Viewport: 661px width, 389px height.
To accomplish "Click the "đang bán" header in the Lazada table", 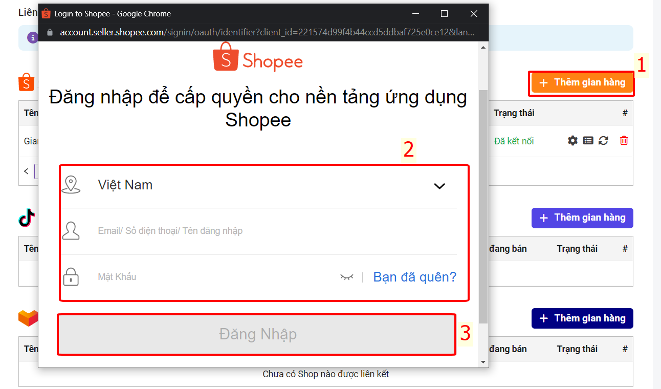I will point(508,349).
